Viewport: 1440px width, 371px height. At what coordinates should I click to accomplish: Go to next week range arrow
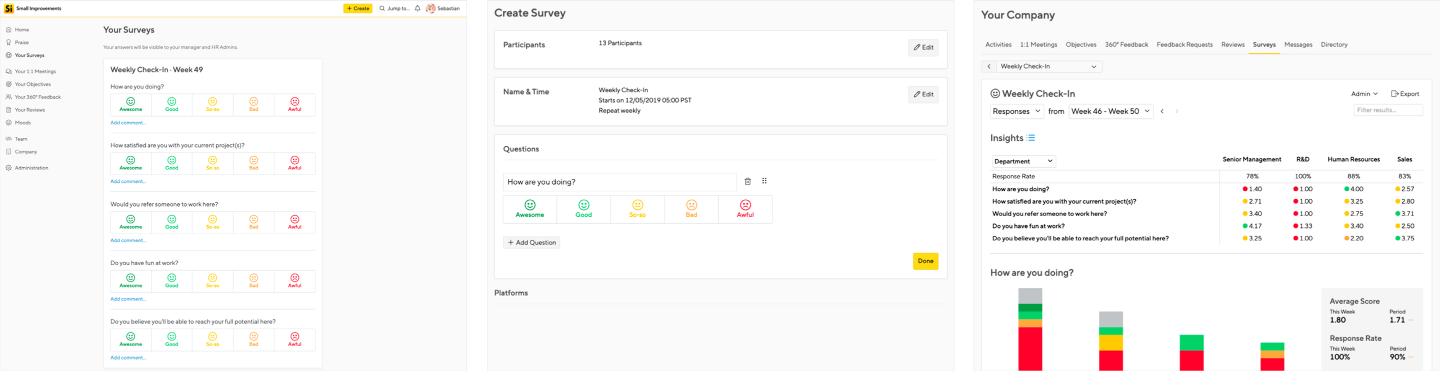pos(1176,111)
